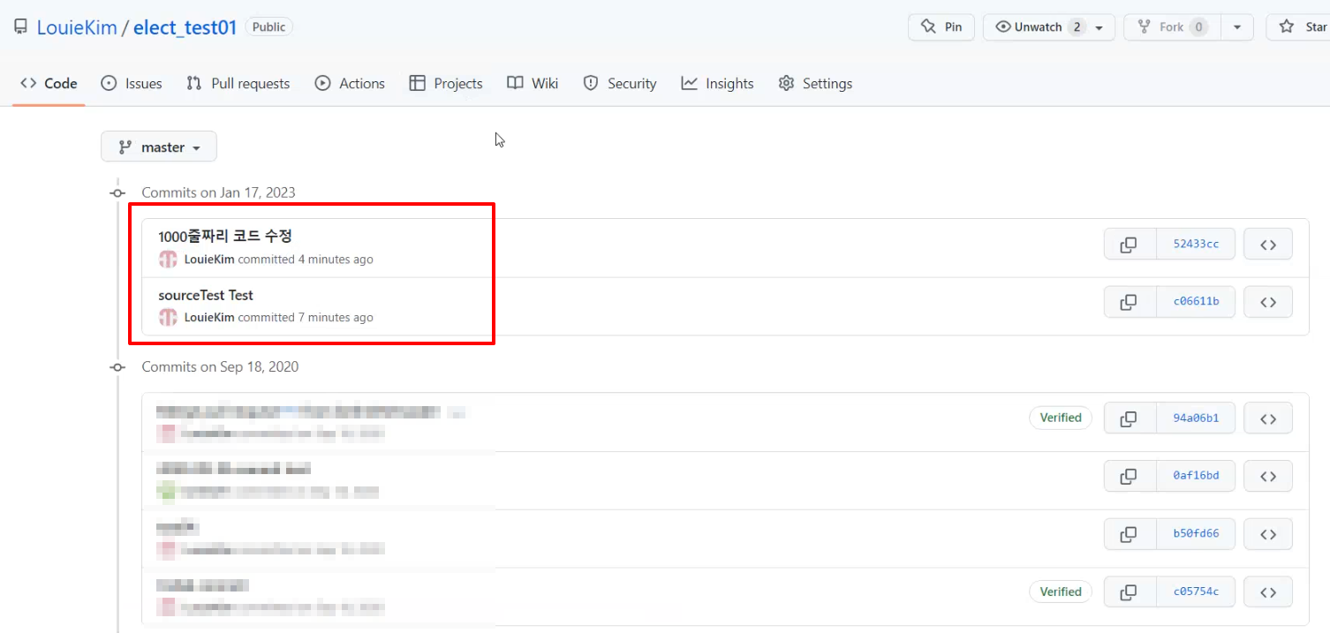Browse repository at commit 94a06b1
1330x633 pixels.
(x=1268, y=418)
